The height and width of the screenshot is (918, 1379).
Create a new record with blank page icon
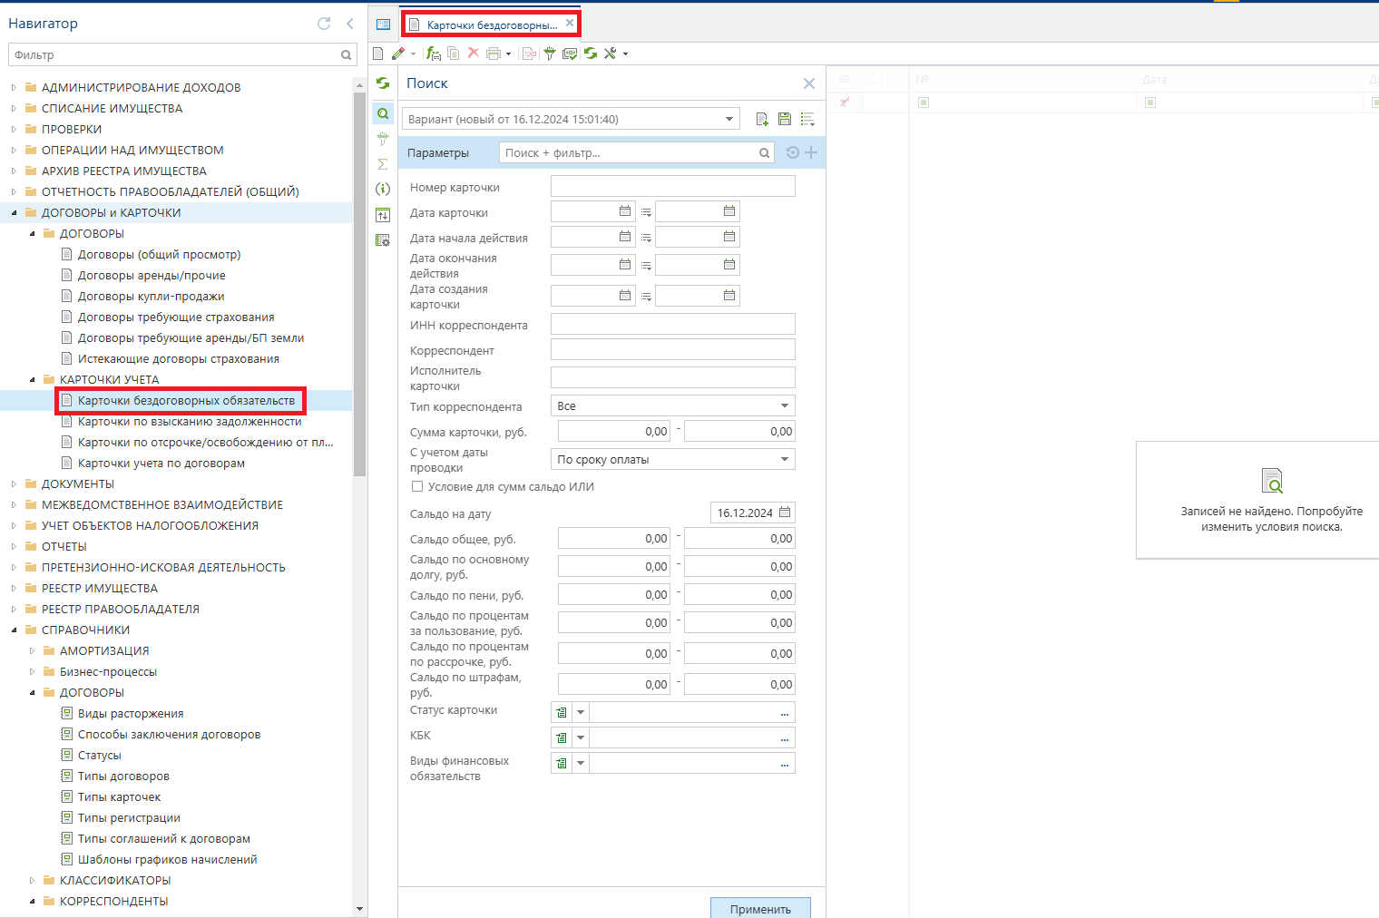377,54
